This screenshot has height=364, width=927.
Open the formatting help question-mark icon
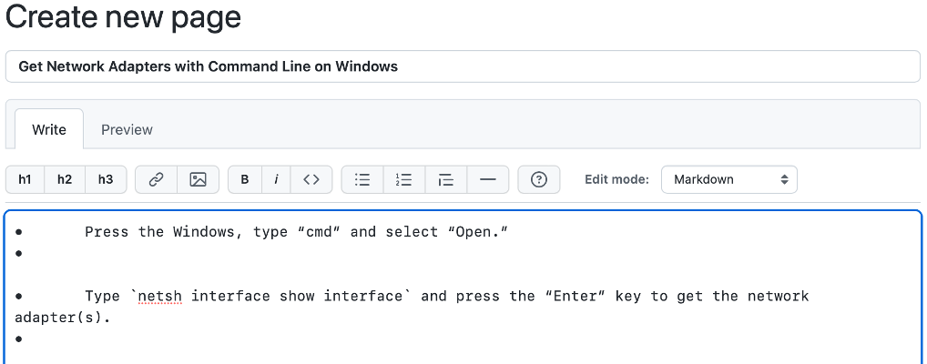point(538,179)
